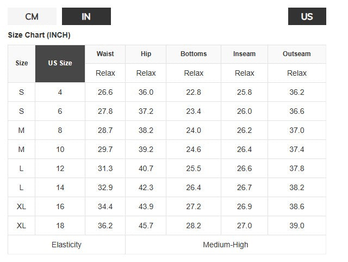Image resolution: width=348 pixels, height=262 pixels.
Task: Click the Waist column header
Action: pos(105,54)
